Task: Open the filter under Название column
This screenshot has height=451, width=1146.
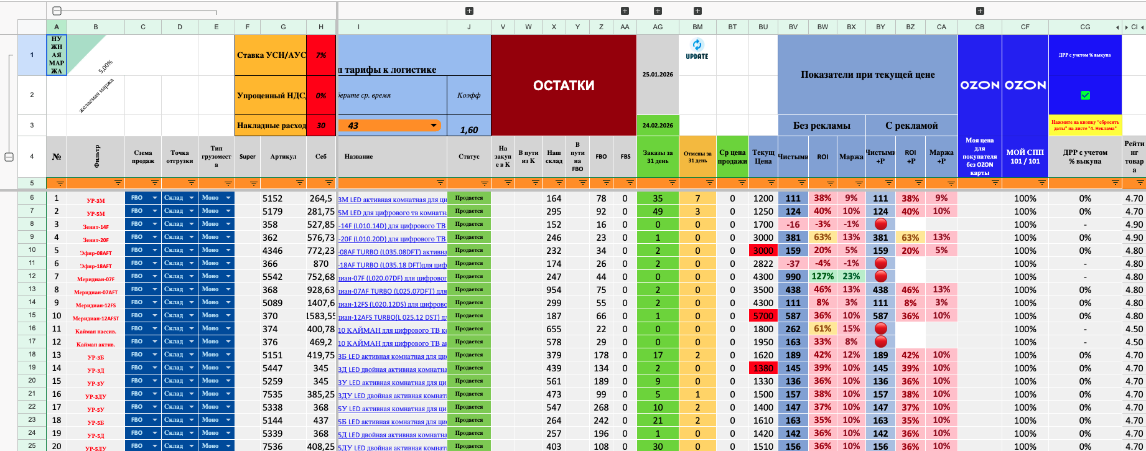Action: 440,184
